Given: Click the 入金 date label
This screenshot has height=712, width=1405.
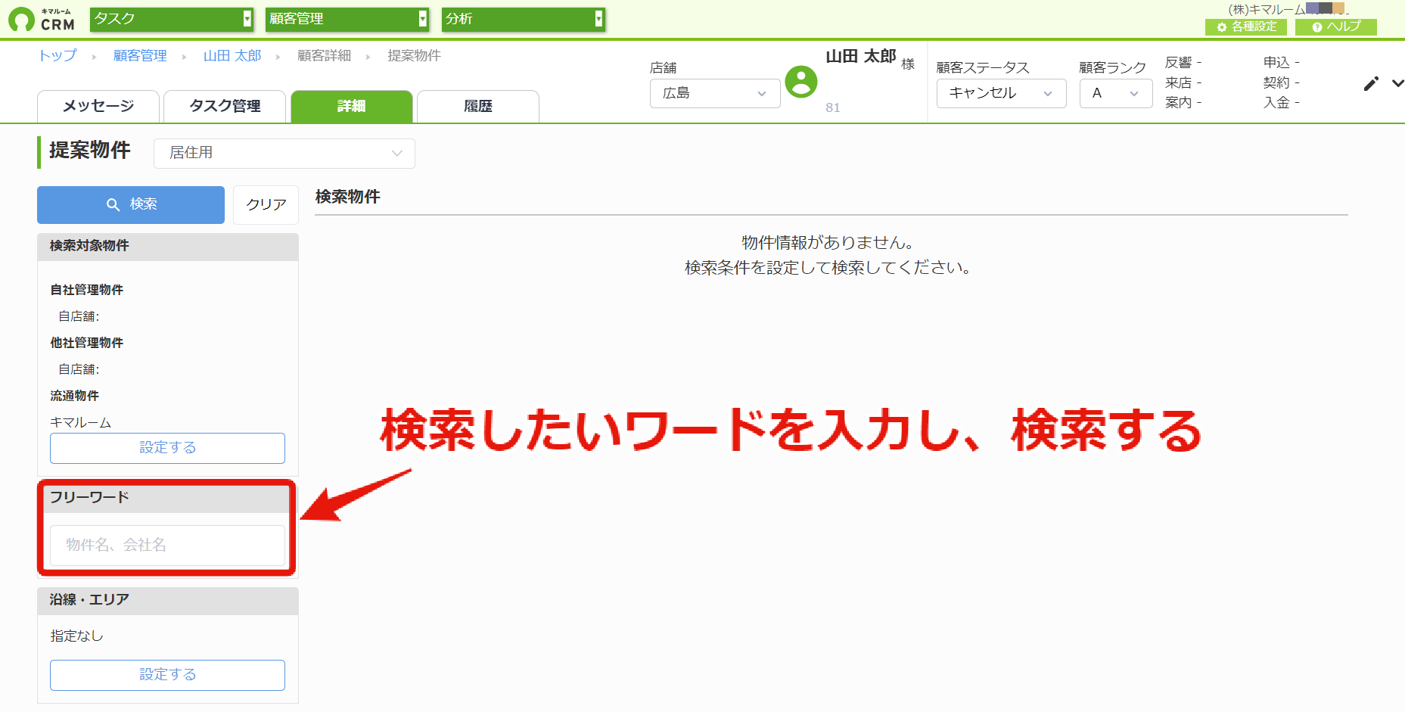Looking at the screenshot, I should (1276, 102).
